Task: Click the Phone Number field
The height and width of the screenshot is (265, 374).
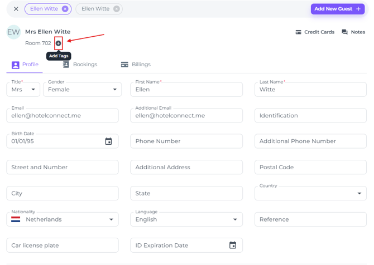Action: coord(186,141)
